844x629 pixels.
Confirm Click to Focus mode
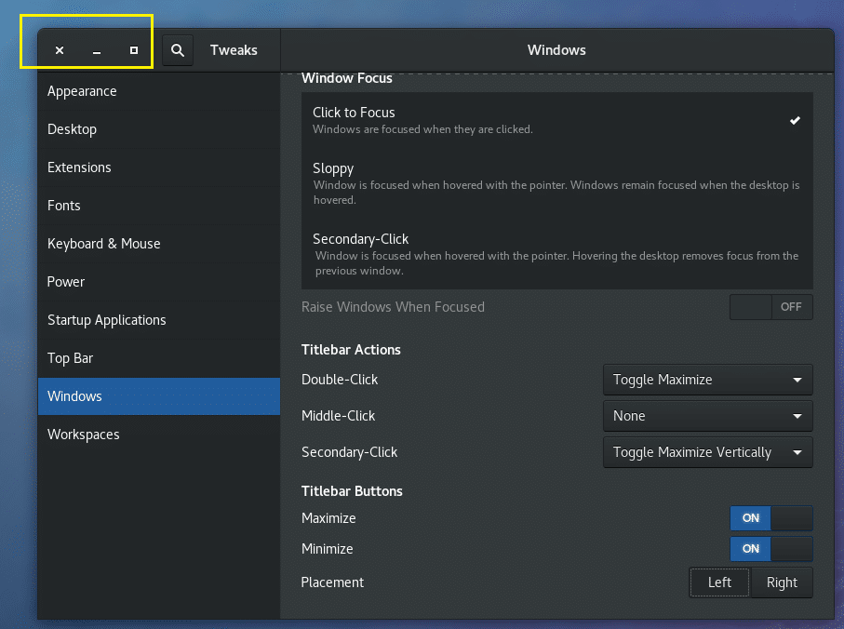[556, 119]
